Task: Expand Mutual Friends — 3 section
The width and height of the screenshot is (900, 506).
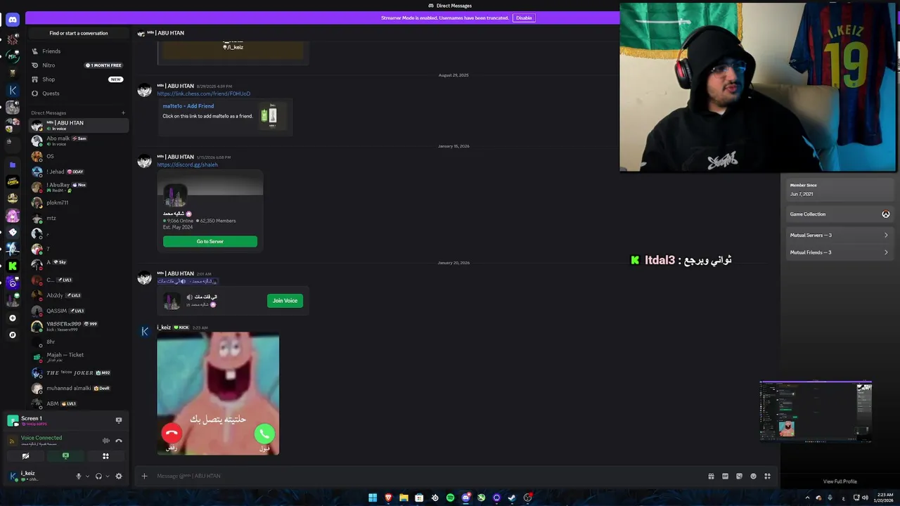Action: (x=839, y=252)
